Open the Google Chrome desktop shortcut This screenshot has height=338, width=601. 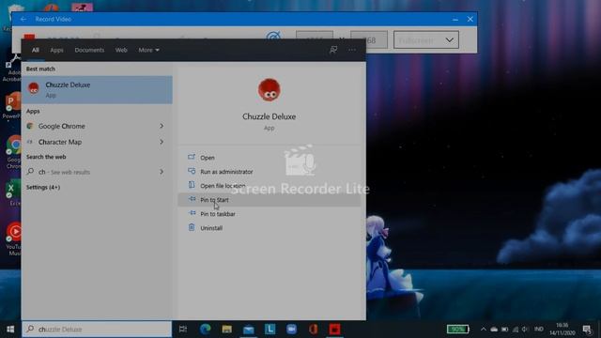(14, 152)
